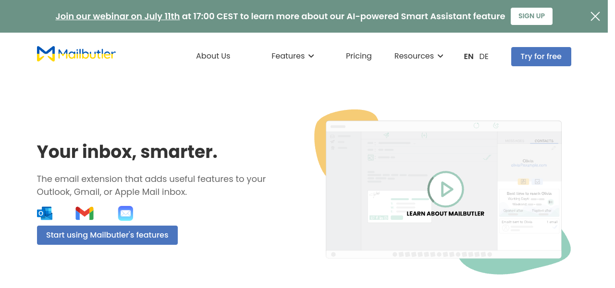The width and height of the screenshot is (615, 288).
Task: Expand the Features dropdown menu
Action: point(293,56)
